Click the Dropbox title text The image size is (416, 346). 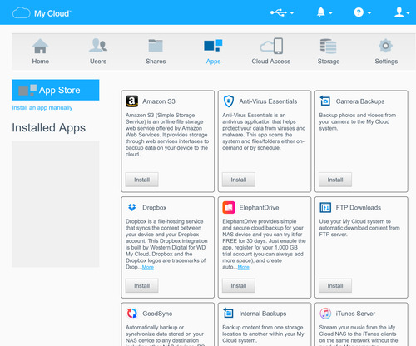[155, 207]
